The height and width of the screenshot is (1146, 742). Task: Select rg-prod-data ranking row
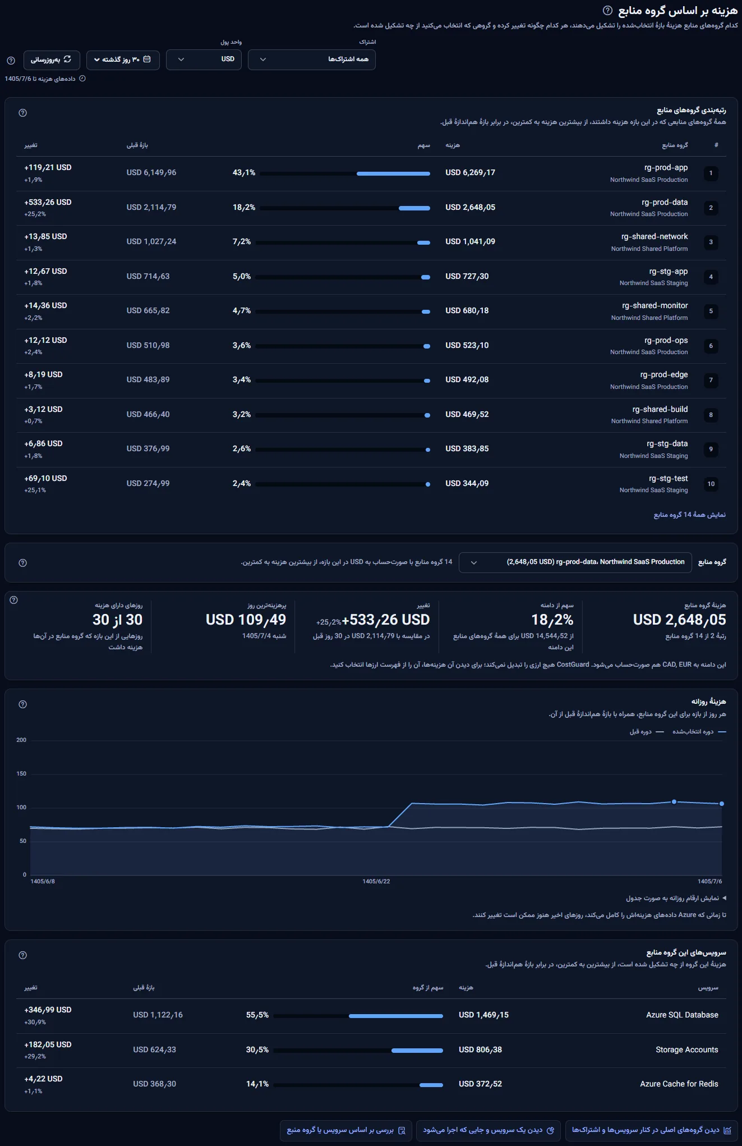point(371,208)
